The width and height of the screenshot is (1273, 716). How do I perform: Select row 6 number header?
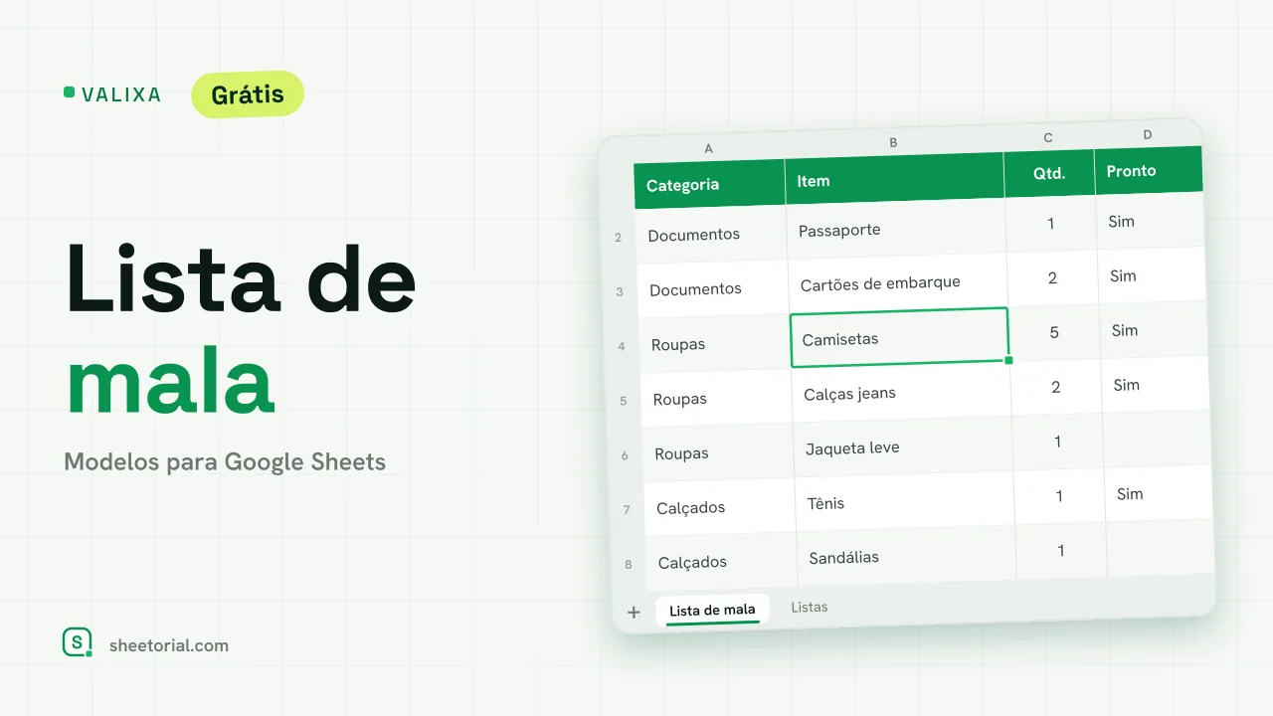click(x=625, y=455)
